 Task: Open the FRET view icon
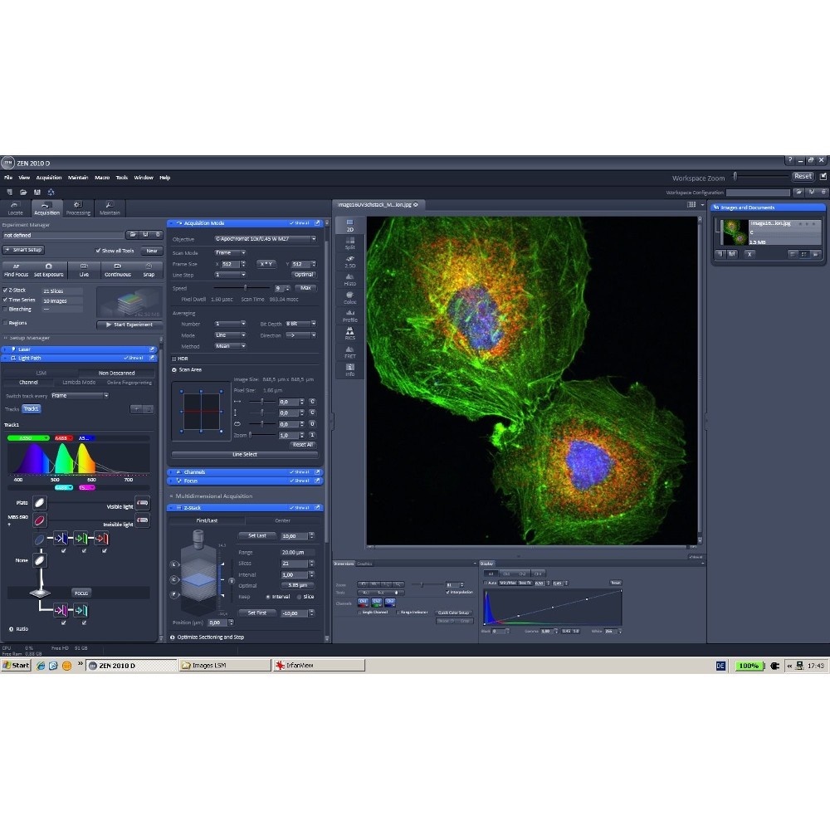pyautogui.click(x=349, y=352)
